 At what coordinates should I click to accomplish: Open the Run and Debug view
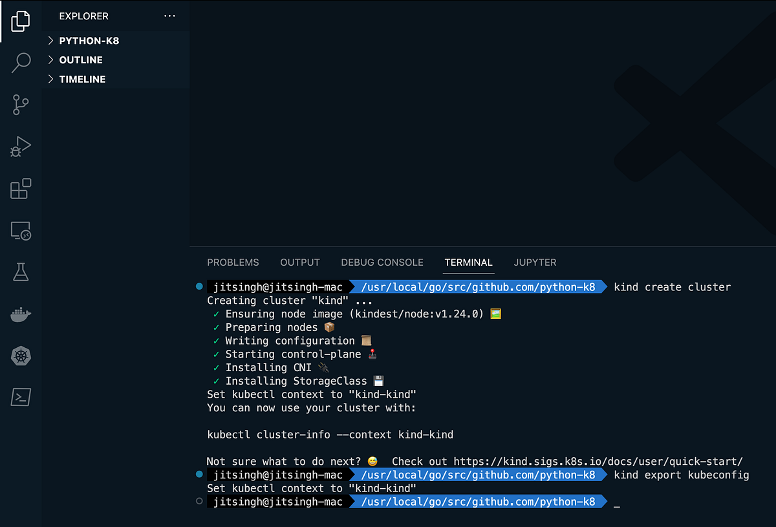tap(21, 146)
